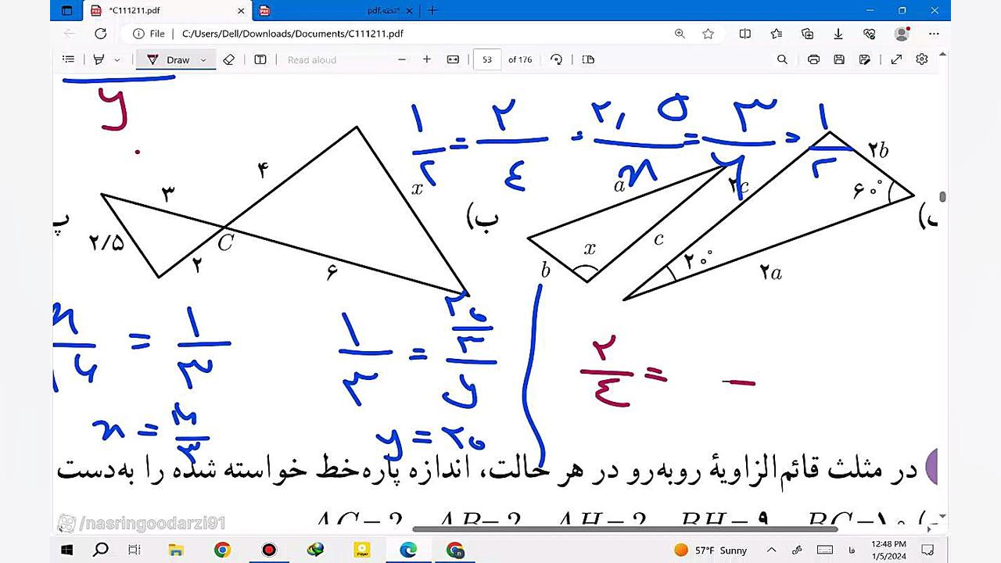
Task: Search within the PDF
Action: (782, 59)
